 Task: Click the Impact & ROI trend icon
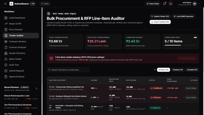[x=6, y=24]
